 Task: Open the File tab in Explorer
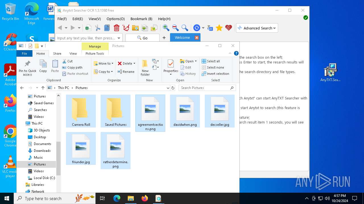(24, 54)
